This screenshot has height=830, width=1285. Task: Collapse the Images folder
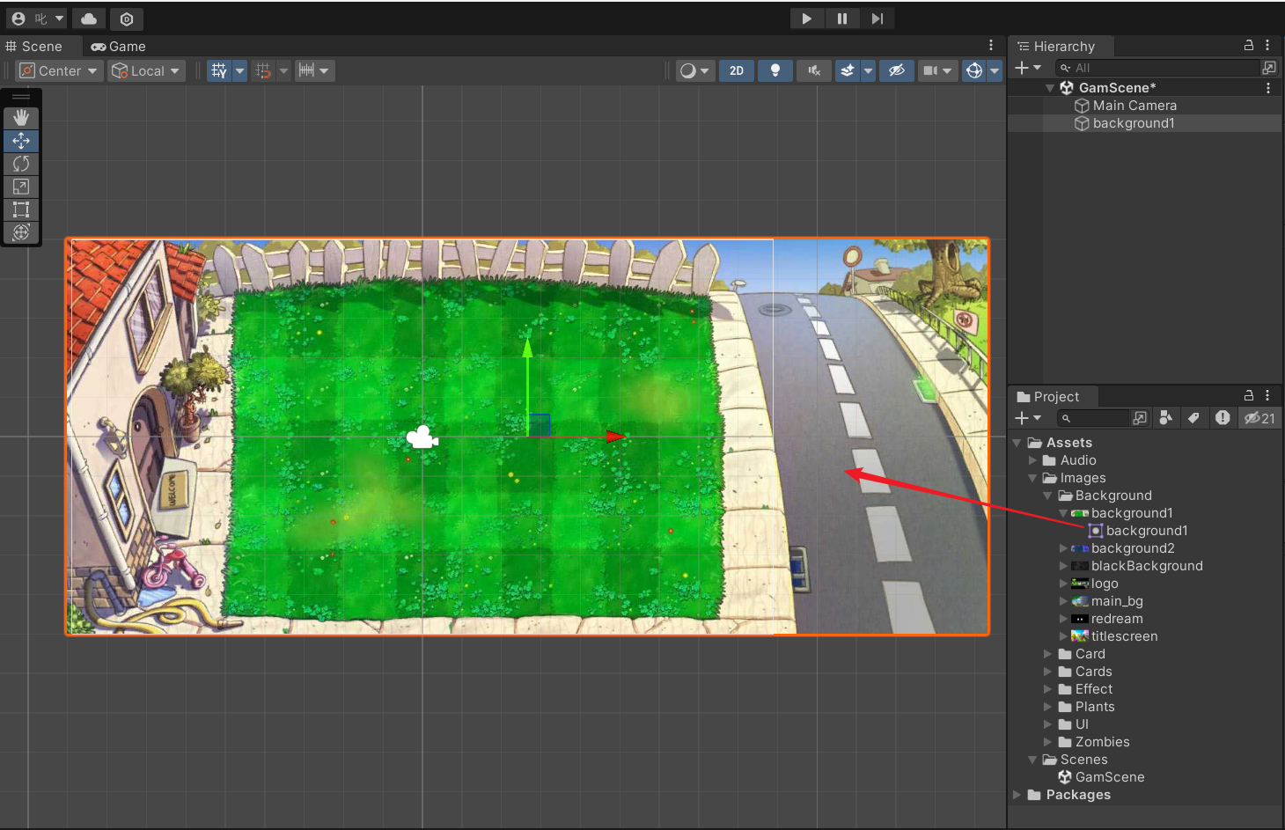click(x=1033, y=478)
